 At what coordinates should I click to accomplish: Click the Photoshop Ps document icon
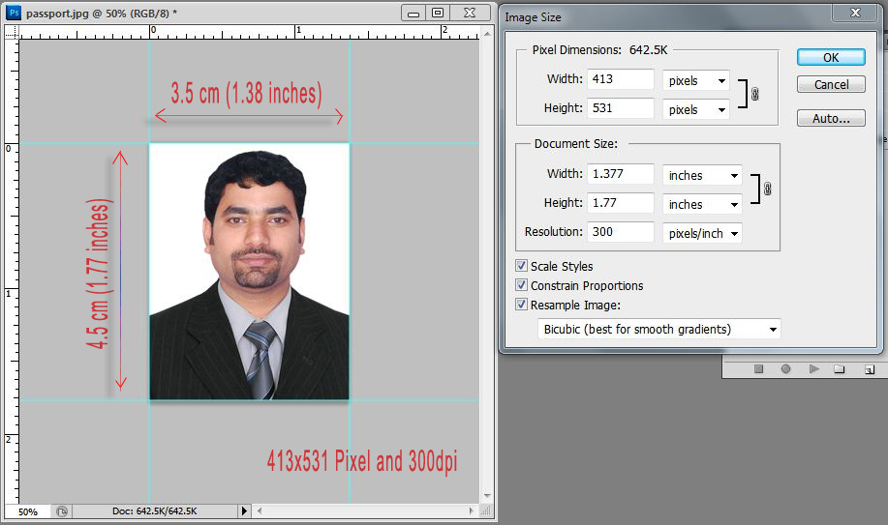tap(14, 12)
